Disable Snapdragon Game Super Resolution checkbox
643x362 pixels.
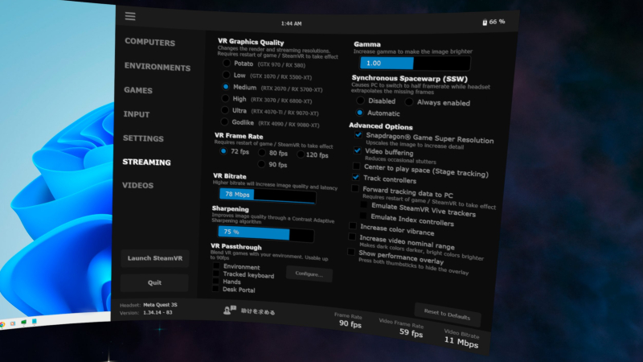click(x=358, y=136)
